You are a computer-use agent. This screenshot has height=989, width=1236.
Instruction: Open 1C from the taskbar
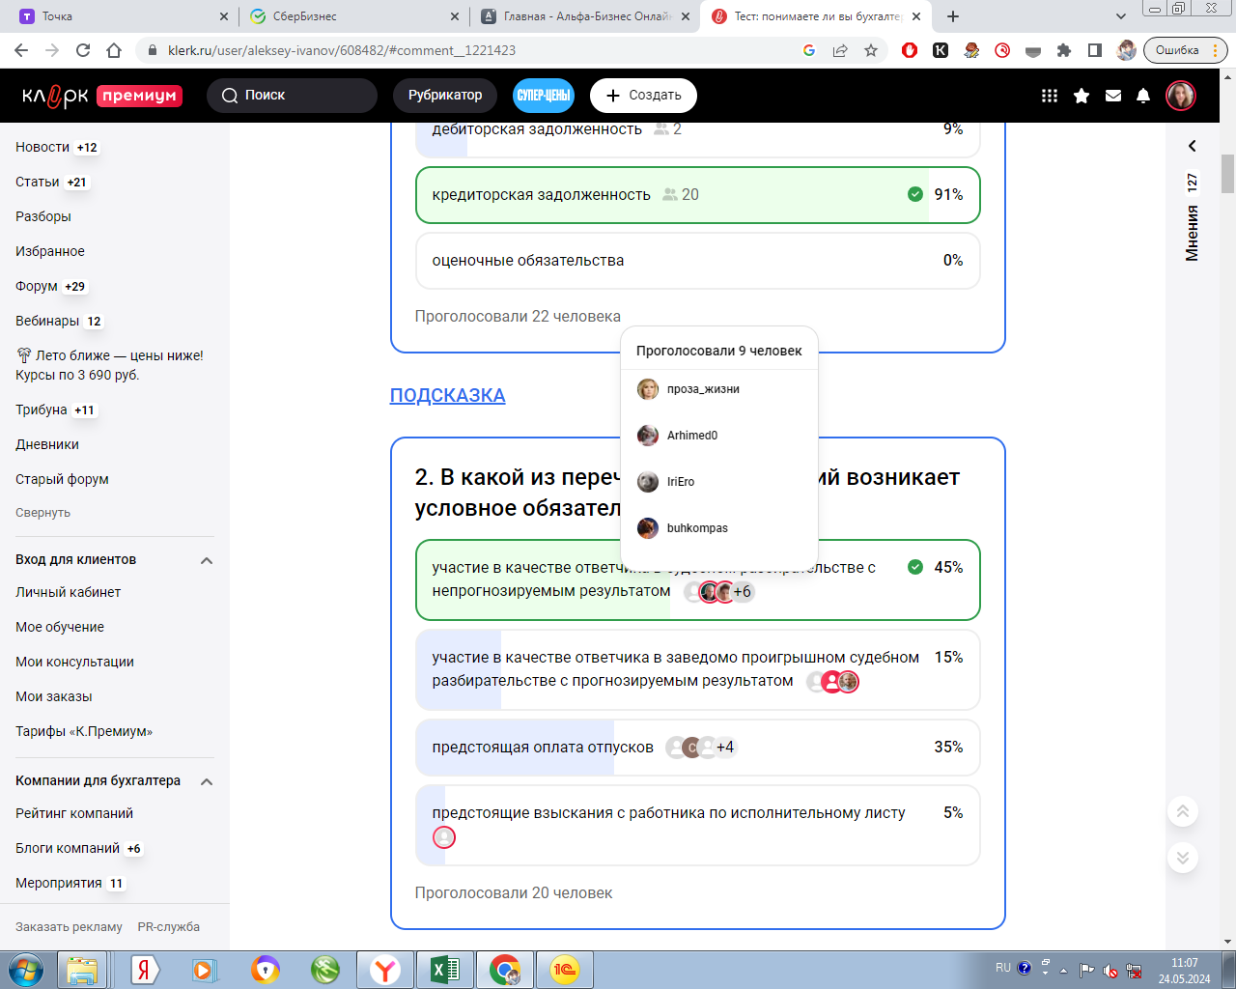[x=565, y=969]
